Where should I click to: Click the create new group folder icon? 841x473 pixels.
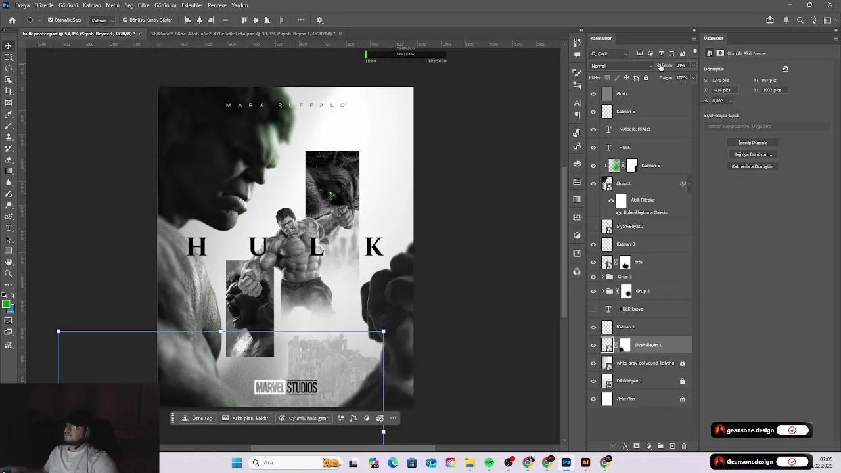coord(660,447)
